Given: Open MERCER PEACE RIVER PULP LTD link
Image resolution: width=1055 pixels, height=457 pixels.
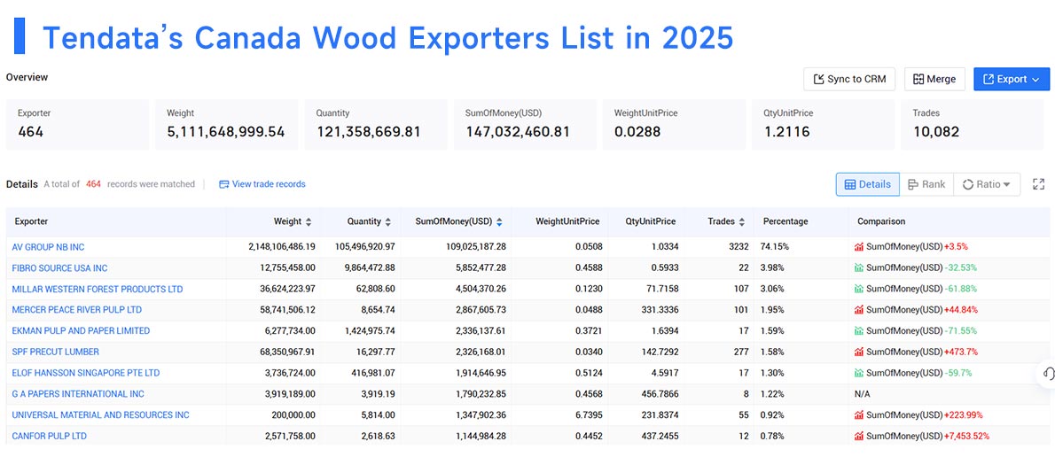Looking at the screenshot, I should (x=77, y=310).
